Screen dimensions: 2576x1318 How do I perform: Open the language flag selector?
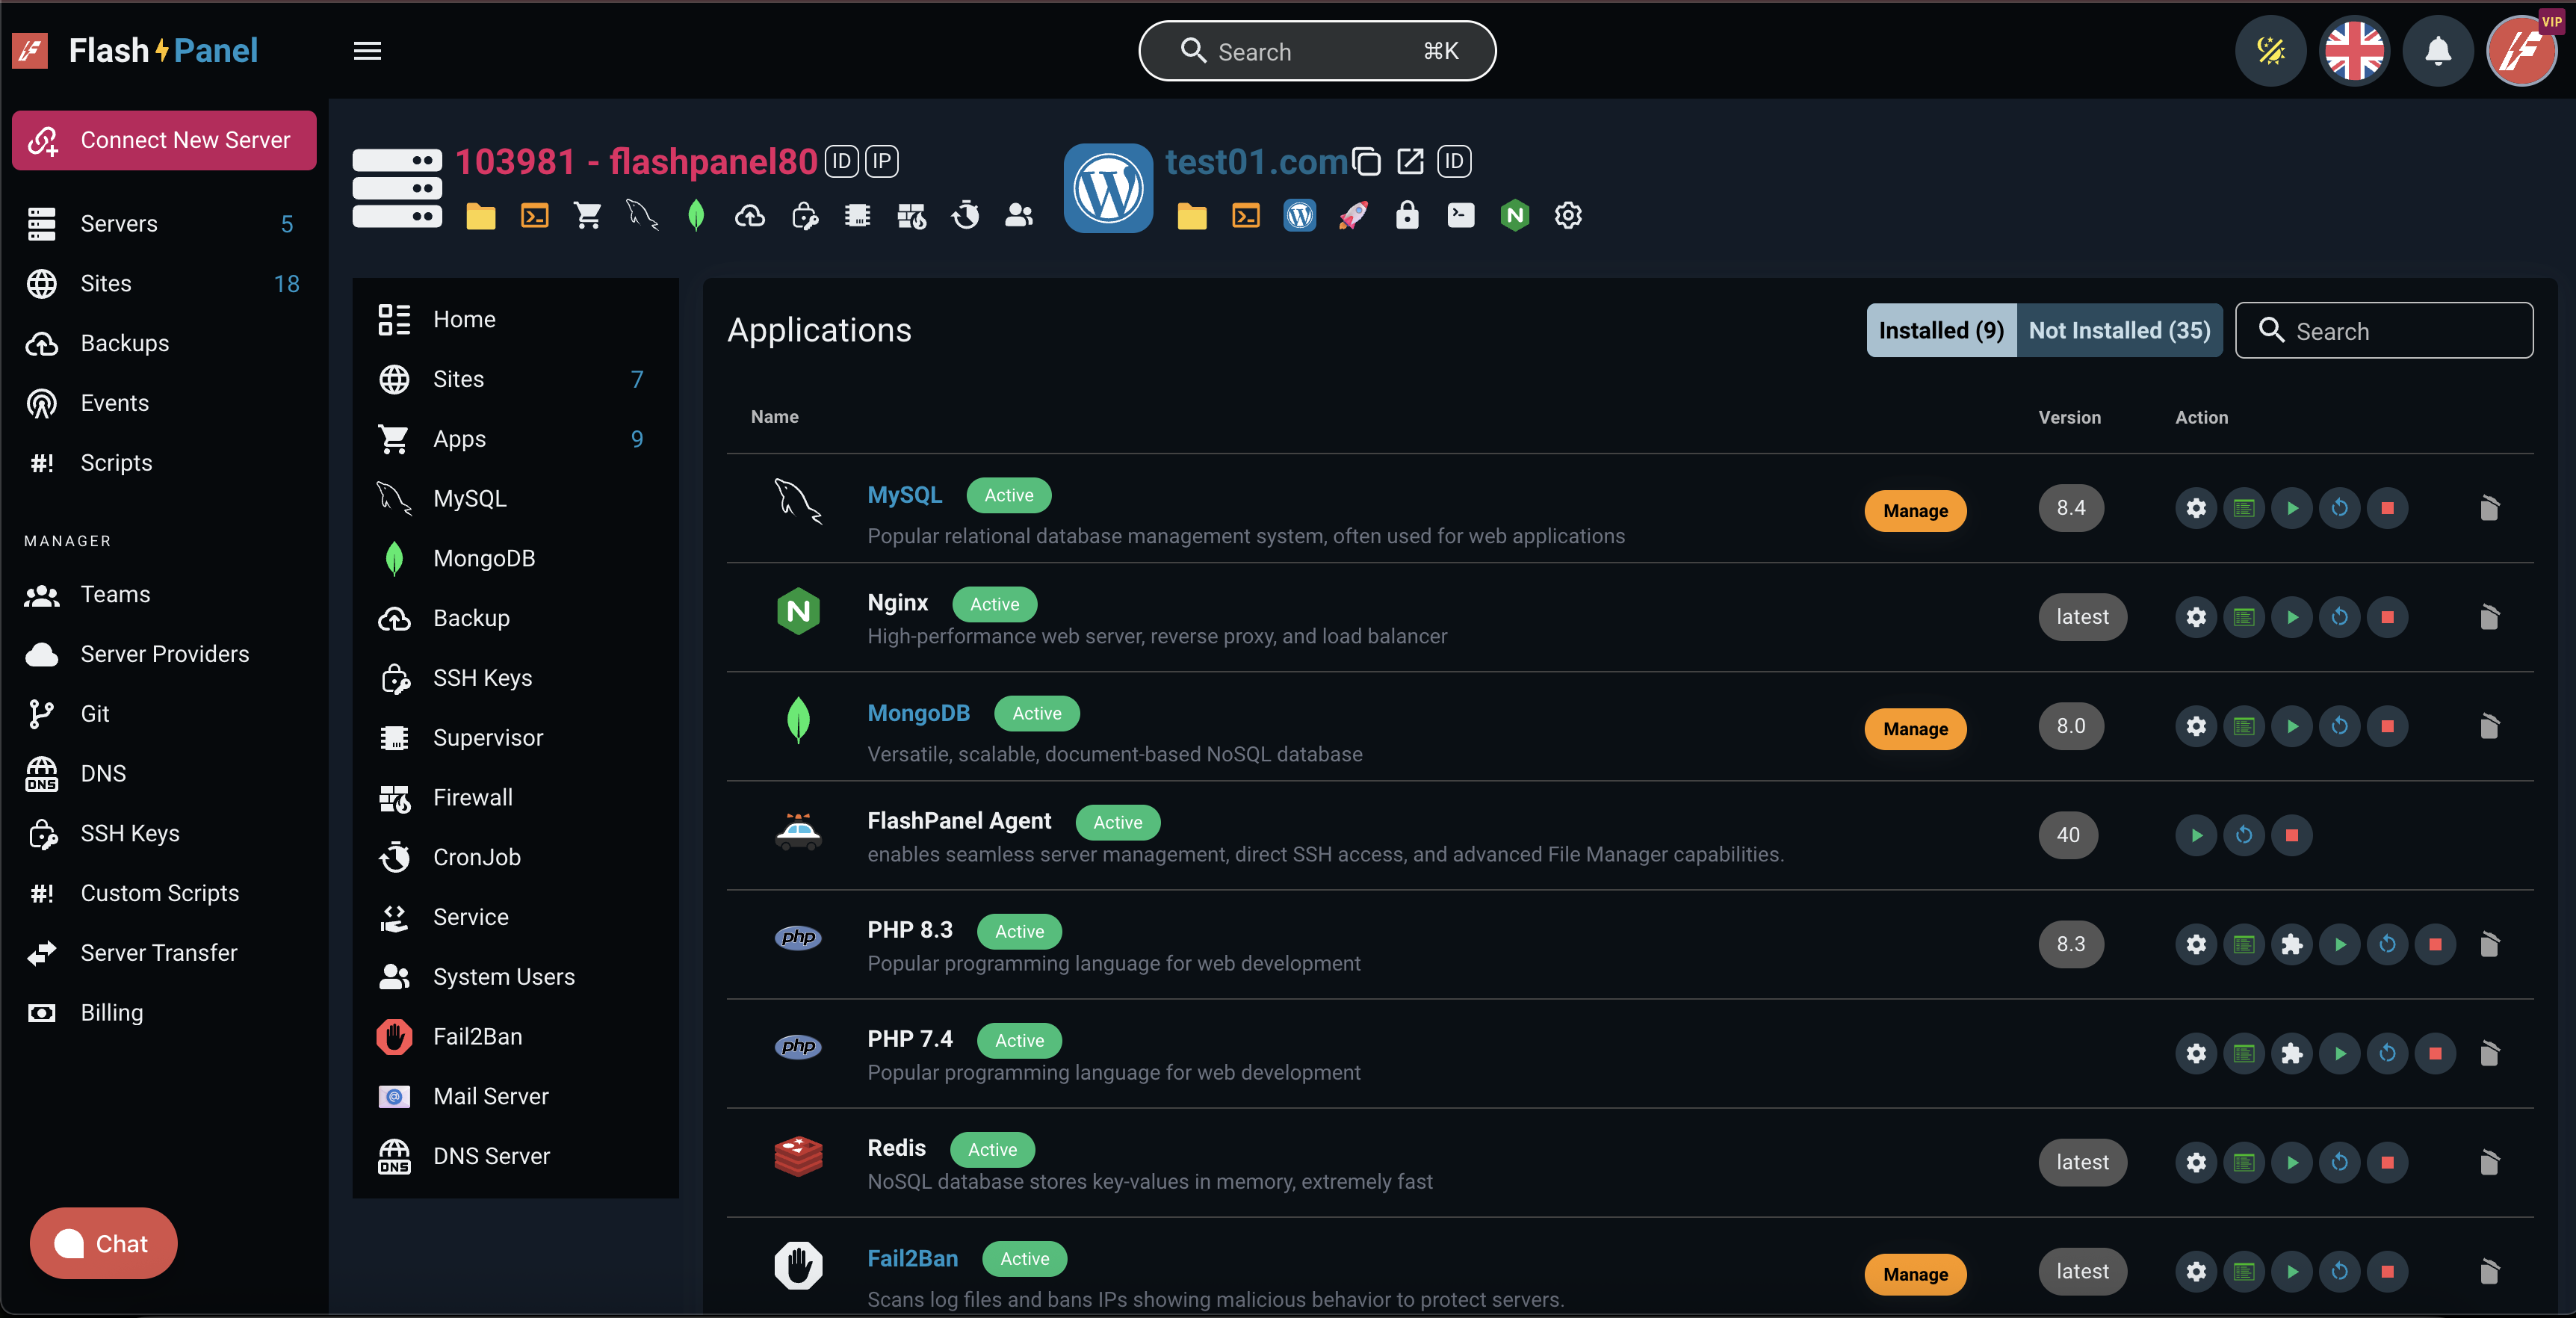click(x=2354, y=51)
